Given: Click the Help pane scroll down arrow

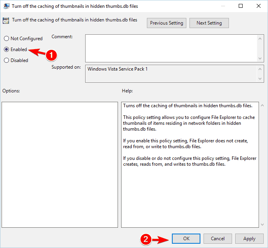Looking at the screenshot, I should coord(262,225).
